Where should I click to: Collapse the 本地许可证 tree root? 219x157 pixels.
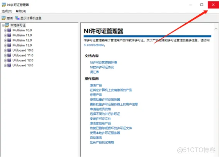pos(3,26)
